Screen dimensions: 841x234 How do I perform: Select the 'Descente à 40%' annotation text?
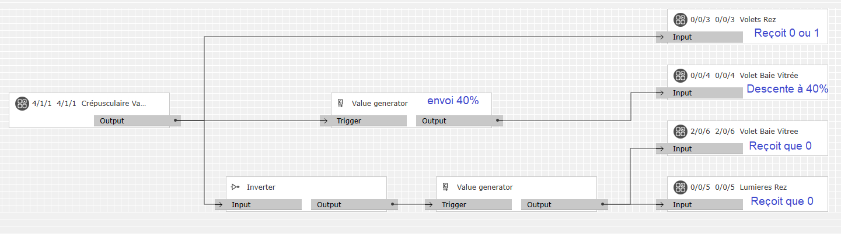(787, 90)
